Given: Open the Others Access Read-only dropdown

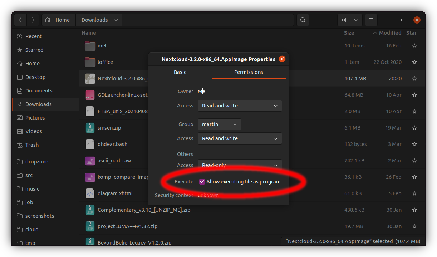Looking at the screenshot, I should tap(240, 165).
